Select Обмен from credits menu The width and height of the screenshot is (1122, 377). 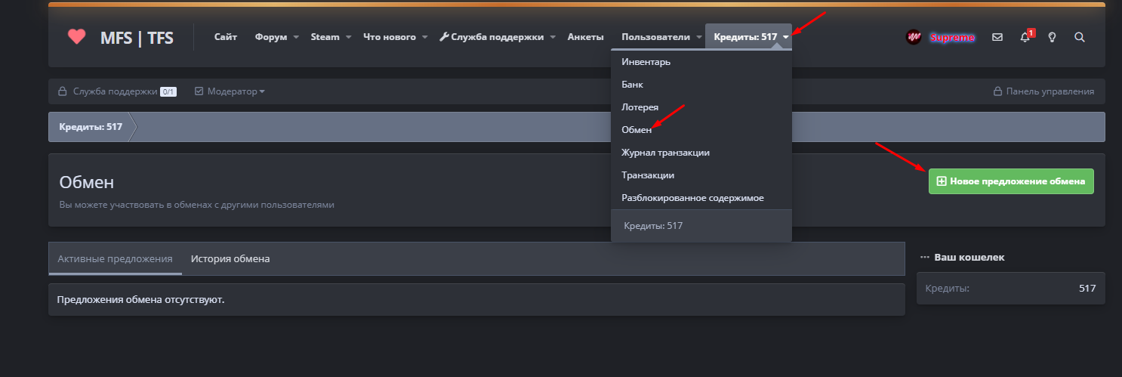(701, 130)
